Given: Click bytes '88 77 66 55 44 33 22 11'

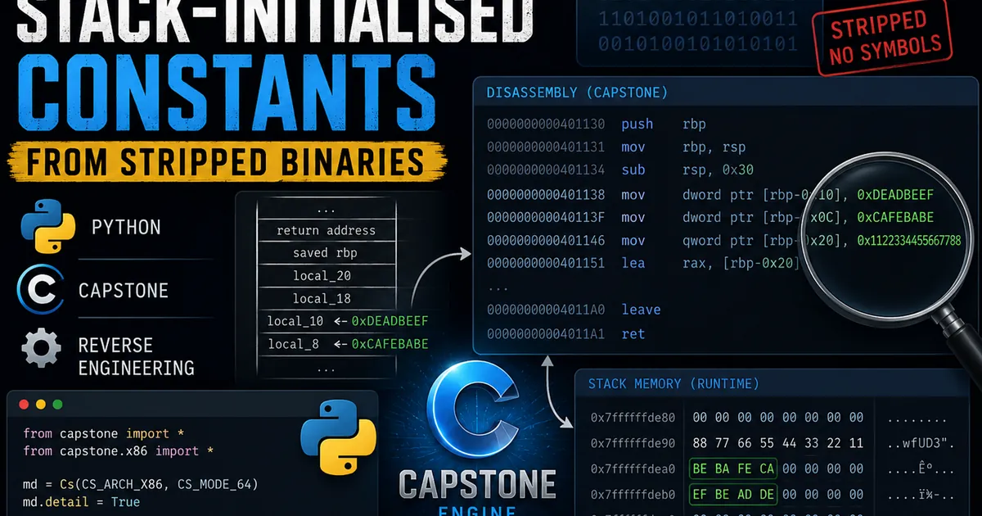Looking at the screenshot, I should 777,443.
